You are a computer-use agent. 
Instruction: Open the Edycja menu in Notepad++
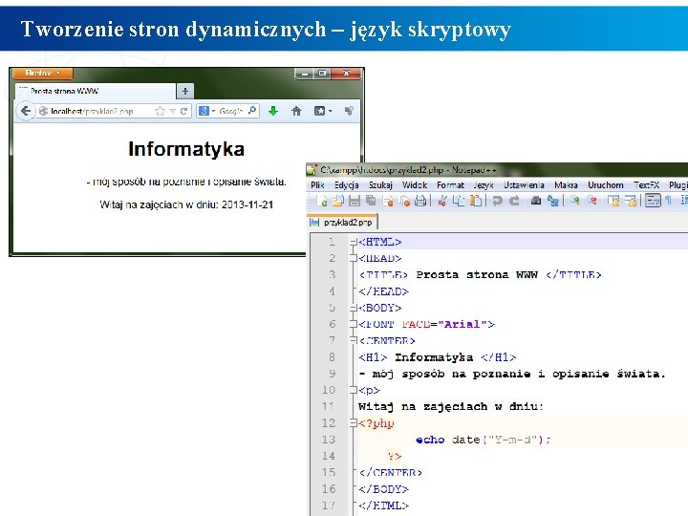click(x=346, y=184)
